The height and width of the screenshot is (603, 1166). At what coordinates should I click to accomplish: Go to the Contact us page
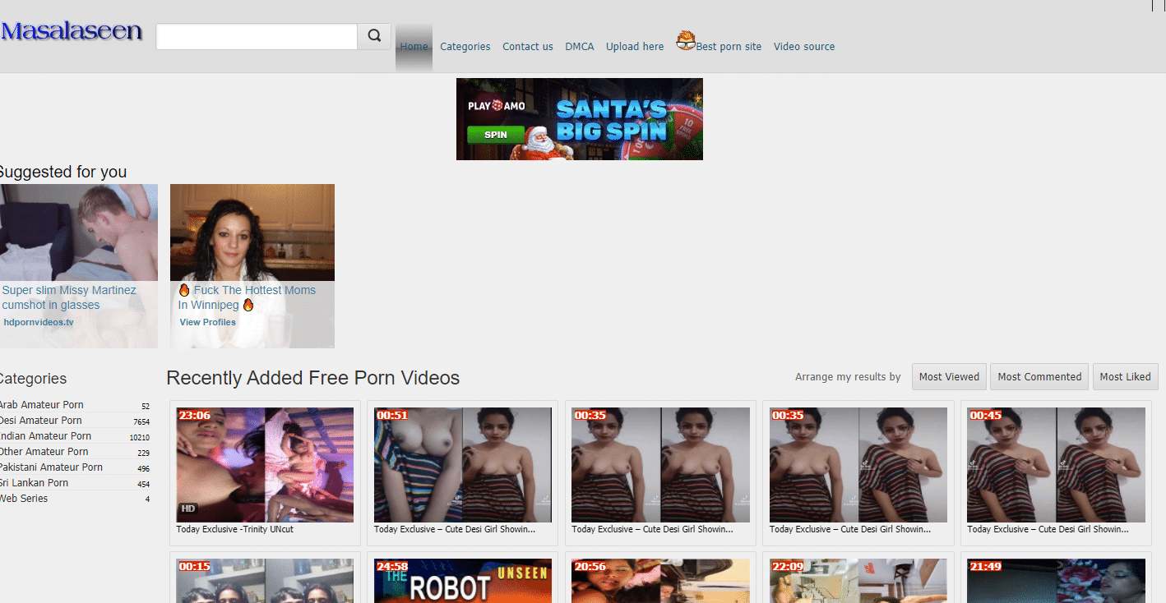pyautogui.click(x=527, y=47)
